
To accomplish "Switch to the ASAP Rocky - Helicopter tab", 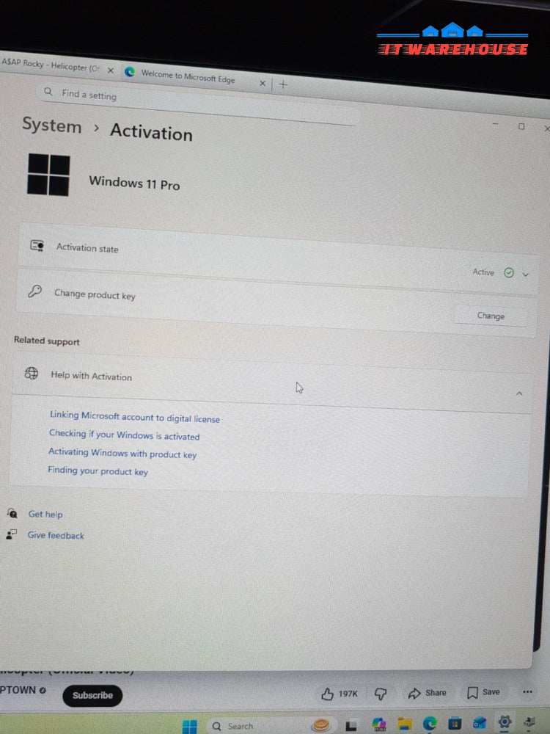I will click(51, 65).
